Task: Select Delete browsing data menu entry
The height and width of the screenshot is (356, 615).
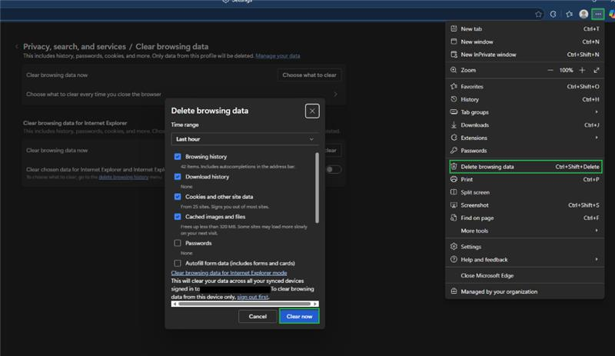Action: [x=526, y=166]
